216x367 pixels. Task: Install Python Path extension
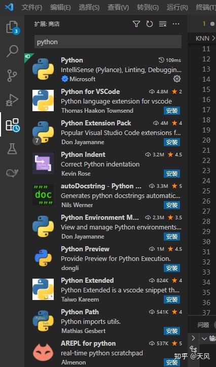click(172, 331)
